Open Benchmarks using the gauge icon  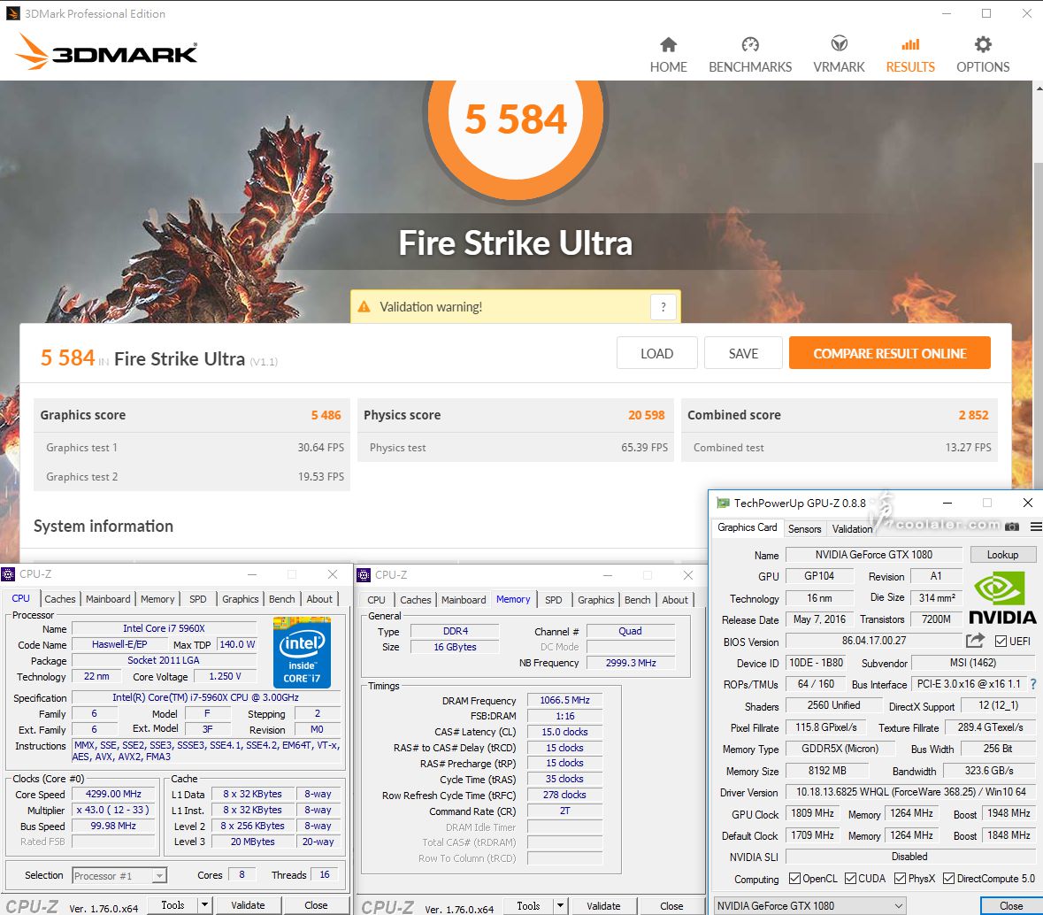pyautogui.click(x=750, y=44)
